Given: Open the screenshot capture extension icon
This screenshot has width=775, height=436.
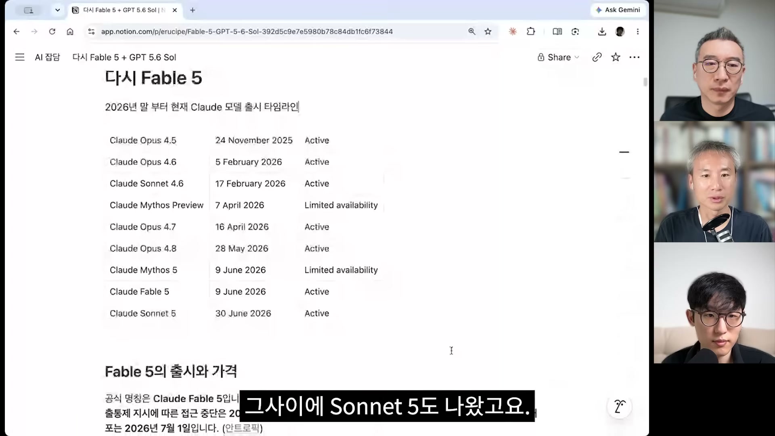Looking at the screenshot, I should (x=575, y=31).
